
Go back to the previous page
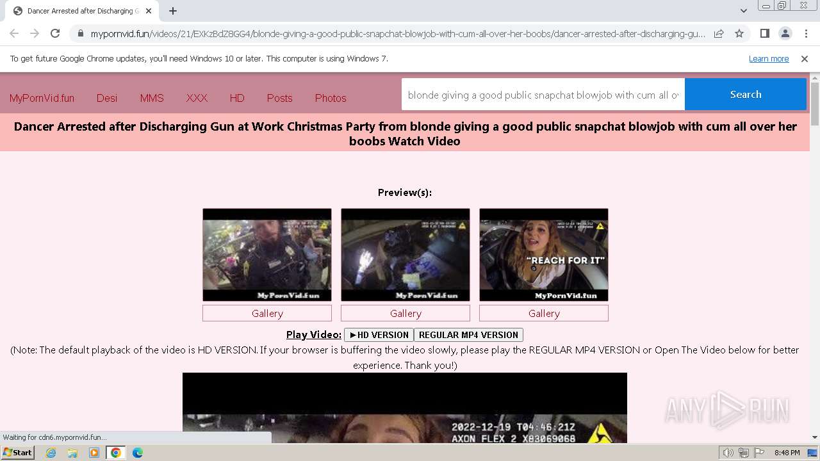[14, 33]
